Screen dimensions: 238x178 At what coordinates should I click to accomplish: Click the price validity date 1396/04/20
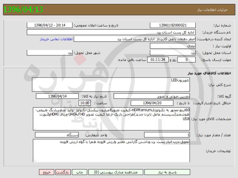[x=152, y=103]
